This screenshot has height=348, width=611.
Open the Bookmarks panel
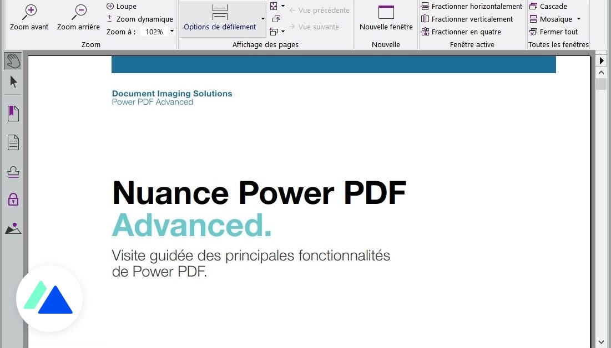click(x=12, y=113)
